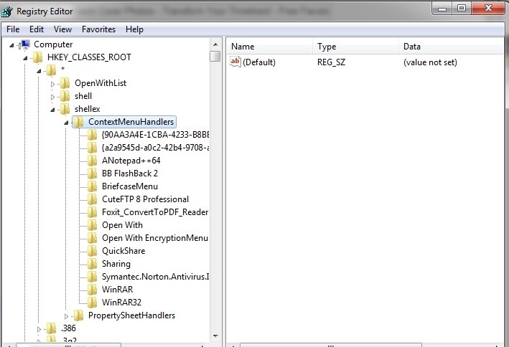
Task: Expand the .386 key
Action: (39, 329)
